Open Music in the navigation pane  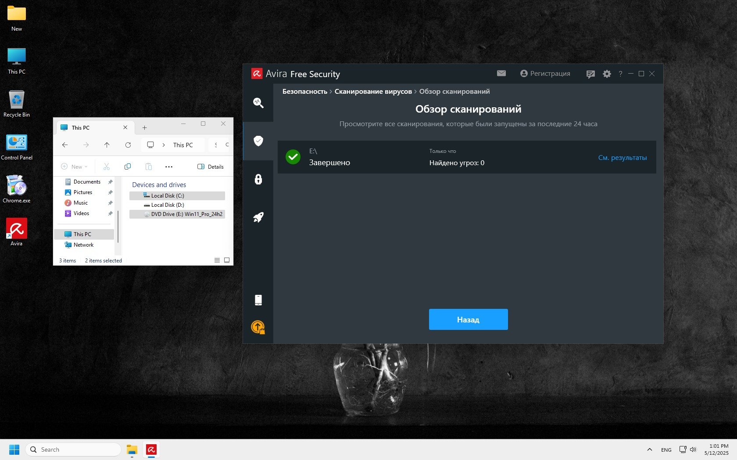(x=81, y=203)
